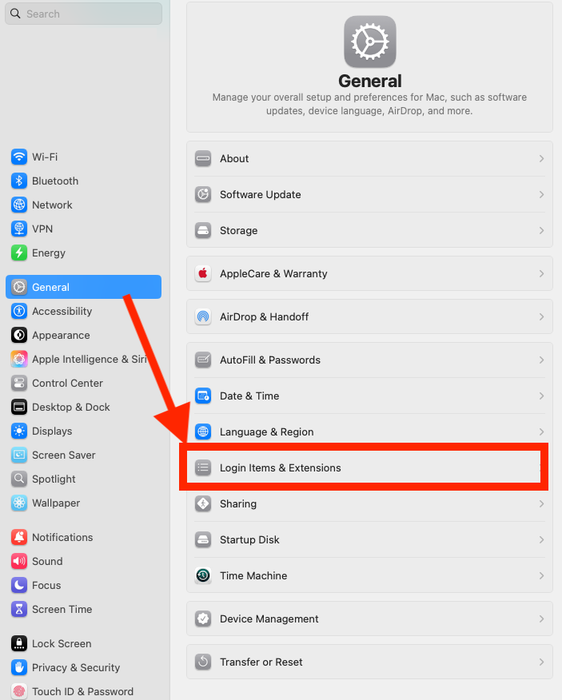Click the Screen Time hourglass icon
The image size is (562, 700).
click(18, 609)
